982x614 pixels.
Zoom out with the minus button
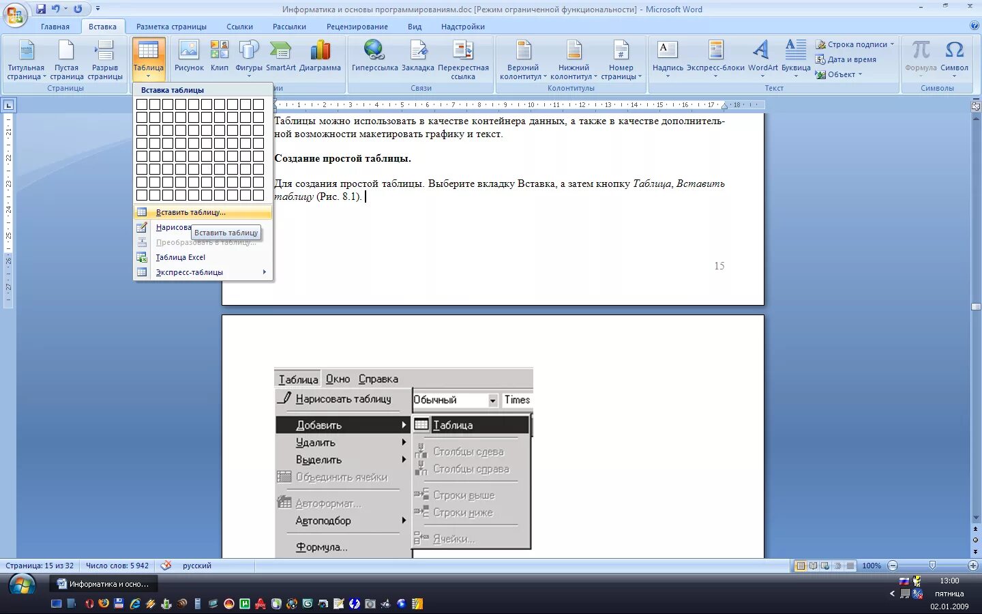(893, 566)
